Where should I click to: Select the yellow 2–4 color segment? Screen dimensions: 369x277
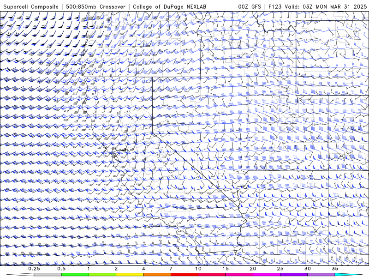pyautogui.click(x=130, y=275)
